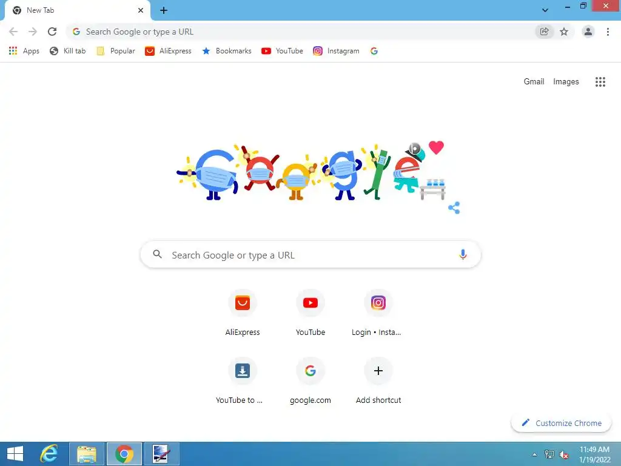The image size is (621, 466).
Task: Open the Kill tab bookmark
Action: pos(68,51)
